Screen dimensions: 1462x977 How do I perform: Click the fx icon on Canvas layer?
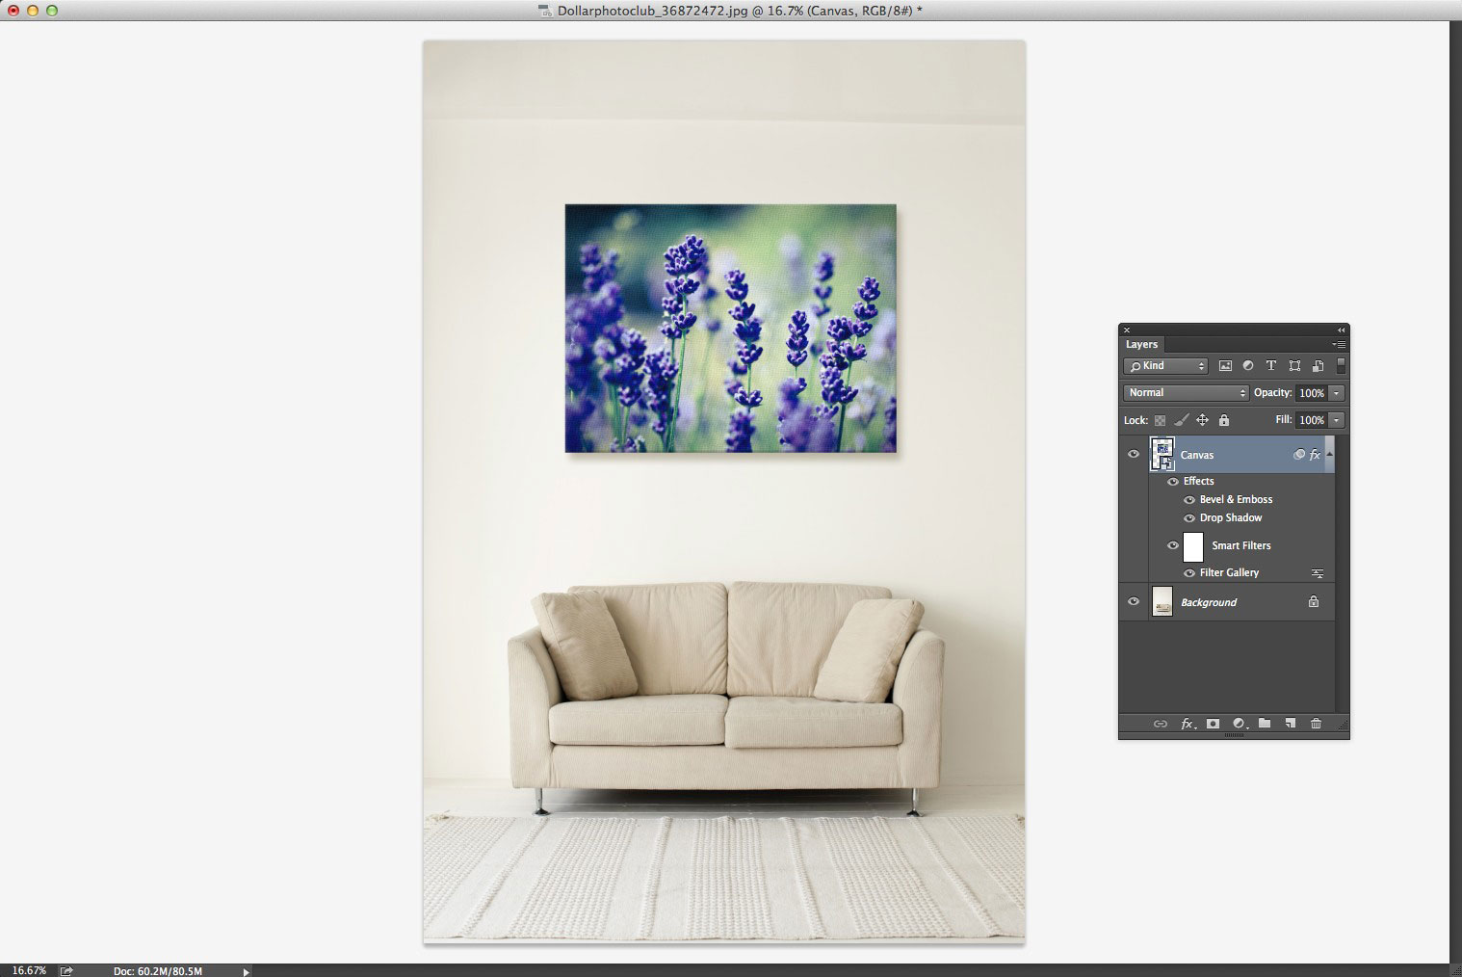click(x=1315, y=455)
